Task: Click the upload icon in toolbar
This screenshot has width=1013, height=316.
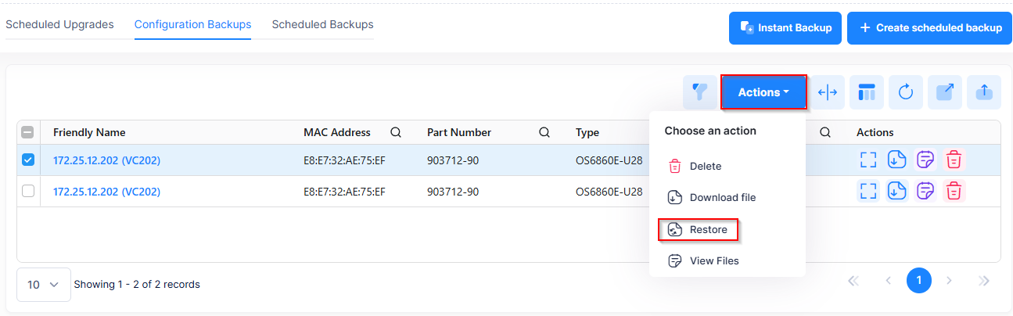Action: click(x=984, y=92)
